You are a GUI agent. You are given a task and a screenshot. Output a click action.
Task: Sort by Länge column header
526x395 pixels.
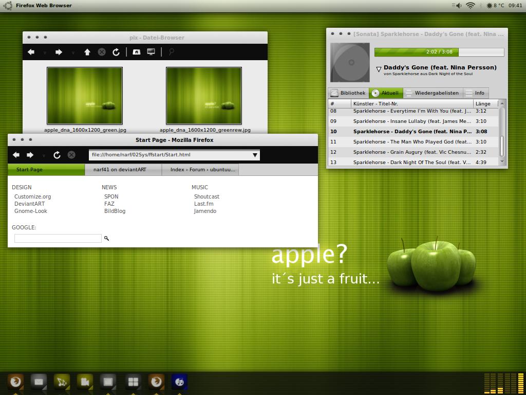[485, 103]
